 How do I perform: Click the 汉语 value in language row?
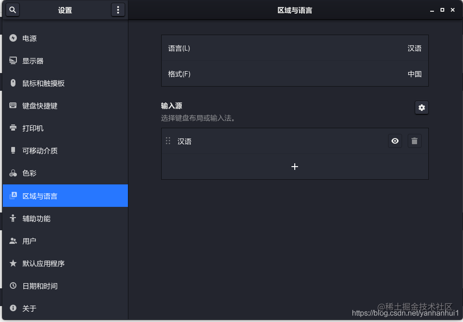click(x=414, y=48)
